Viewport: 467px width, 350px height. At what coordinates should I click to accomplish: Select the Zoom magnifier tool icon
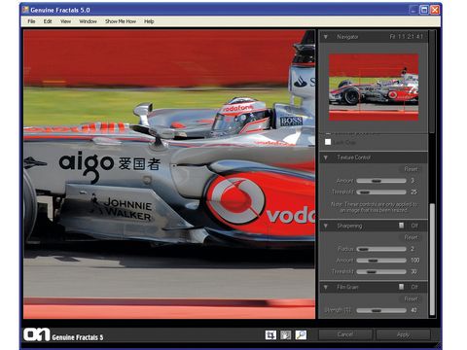[301, 334]
